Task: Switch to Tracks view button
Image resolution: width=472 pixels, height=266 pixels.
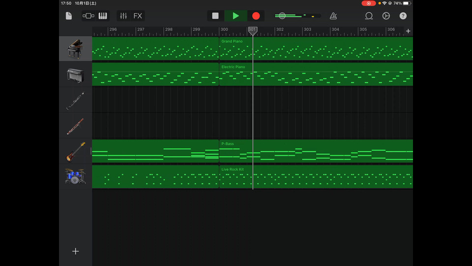Action: [x=88, y=16]
